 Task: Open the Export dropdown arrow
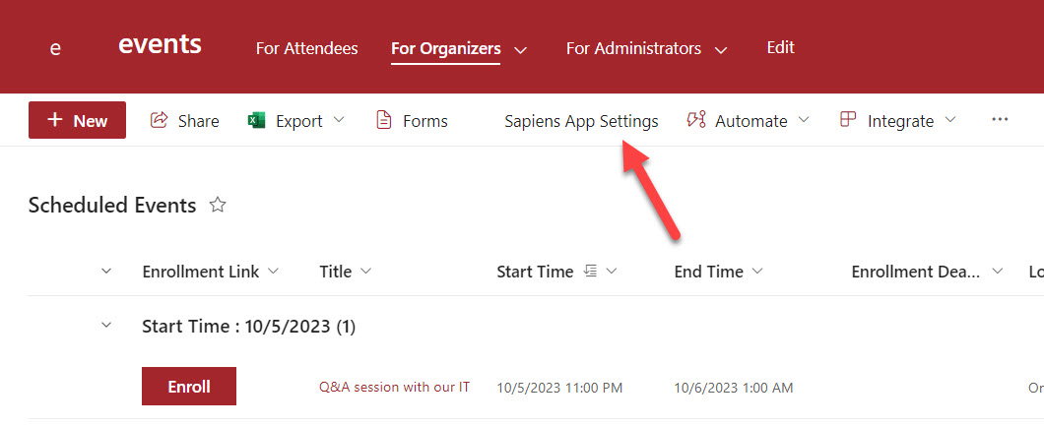tap(340, 120)
